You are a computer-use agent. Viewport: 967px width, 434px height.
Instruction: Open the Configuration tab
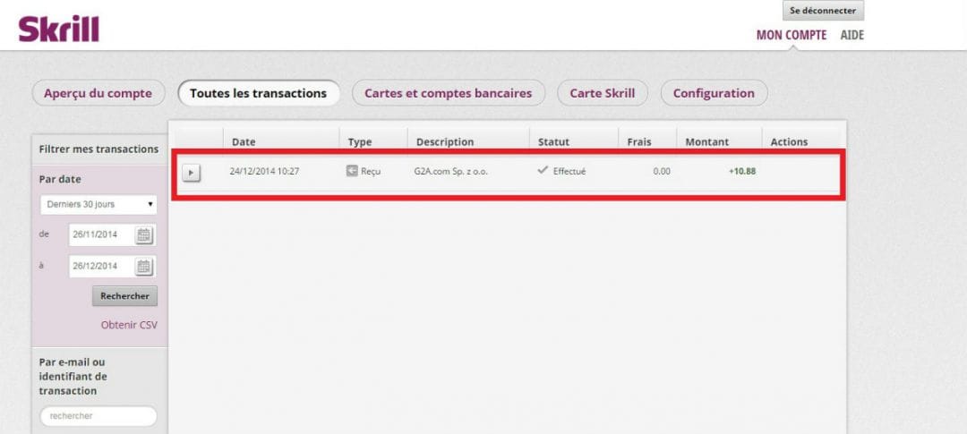[x=714, y=93]
